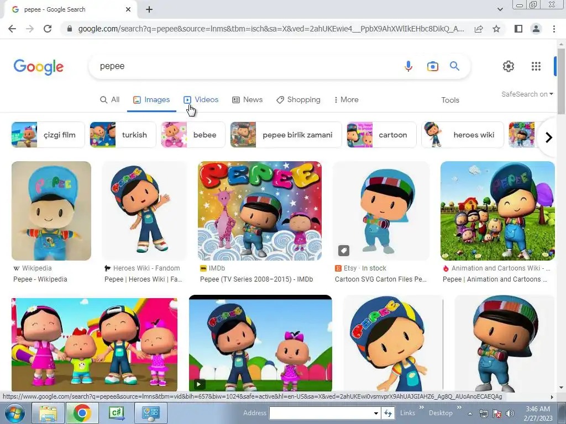Expand the Desktop toolbar chevron

click(x=459, y=407)
